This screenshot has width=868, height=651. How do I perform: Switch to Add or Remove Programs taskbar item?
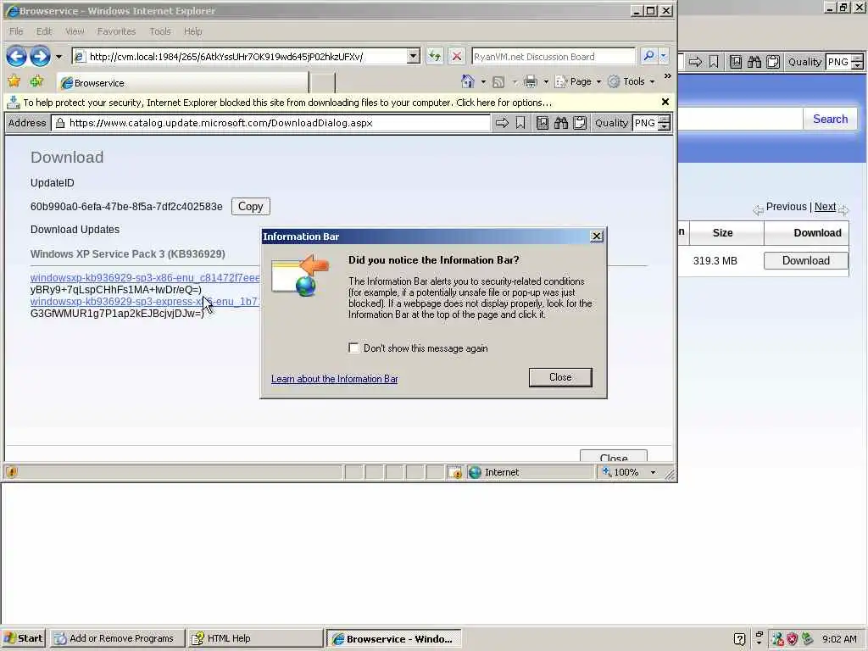tap(116, 638)
